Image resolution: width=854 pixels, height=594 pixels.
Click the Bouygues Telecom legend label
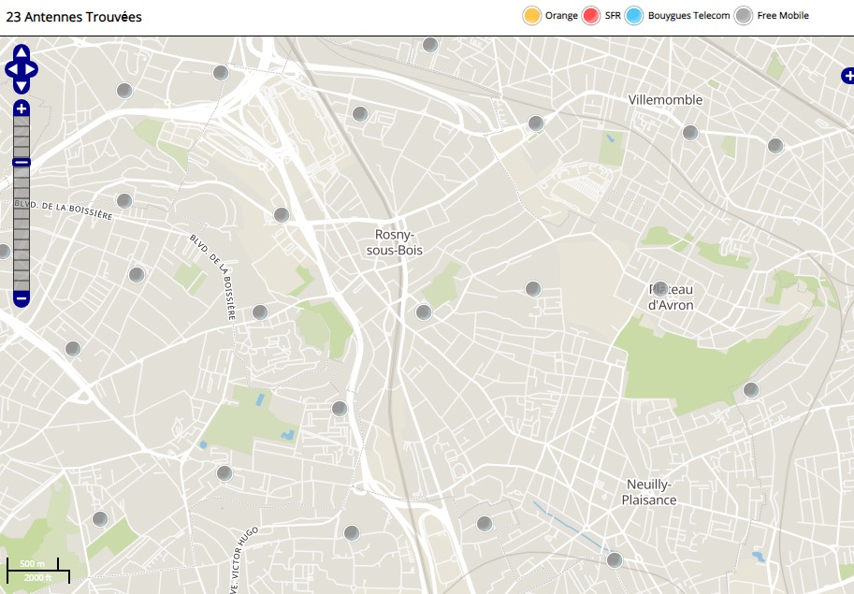[688, 16]
